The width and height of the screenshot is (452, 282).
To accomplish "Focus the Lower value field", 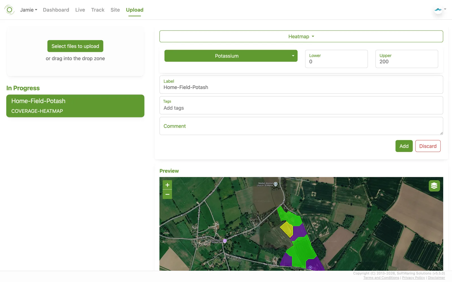I will [x=336, y=59].
